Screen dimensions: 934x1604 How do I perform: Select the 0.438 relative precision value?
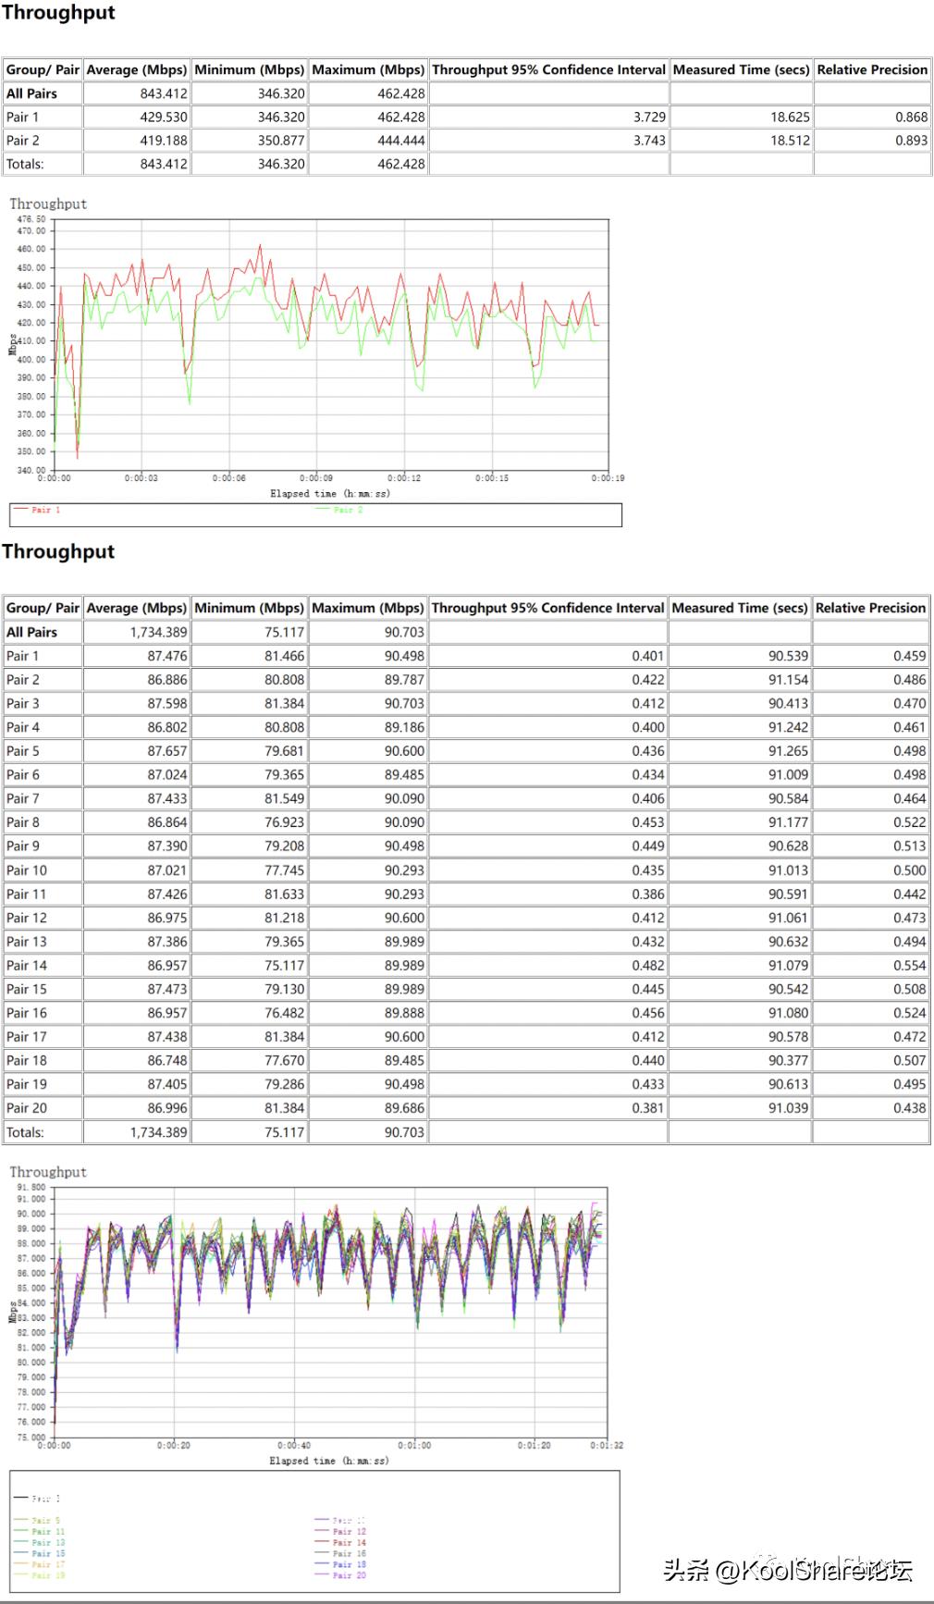click(x=910, y=1108)
